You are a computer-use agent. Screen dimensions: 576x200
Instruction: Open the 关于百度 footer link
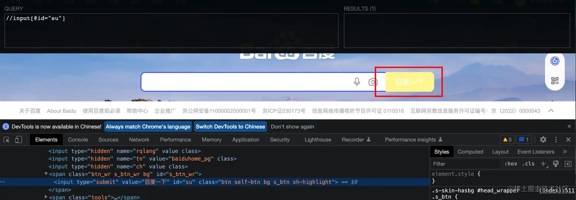pyautogui.click(x=30, y=111)
